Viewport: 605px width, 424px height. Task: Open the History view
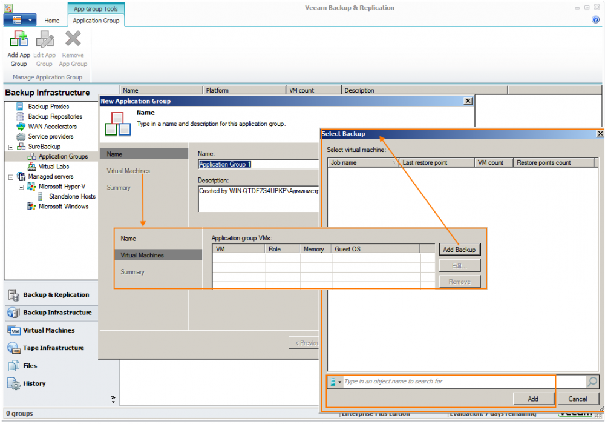point(51,383)
